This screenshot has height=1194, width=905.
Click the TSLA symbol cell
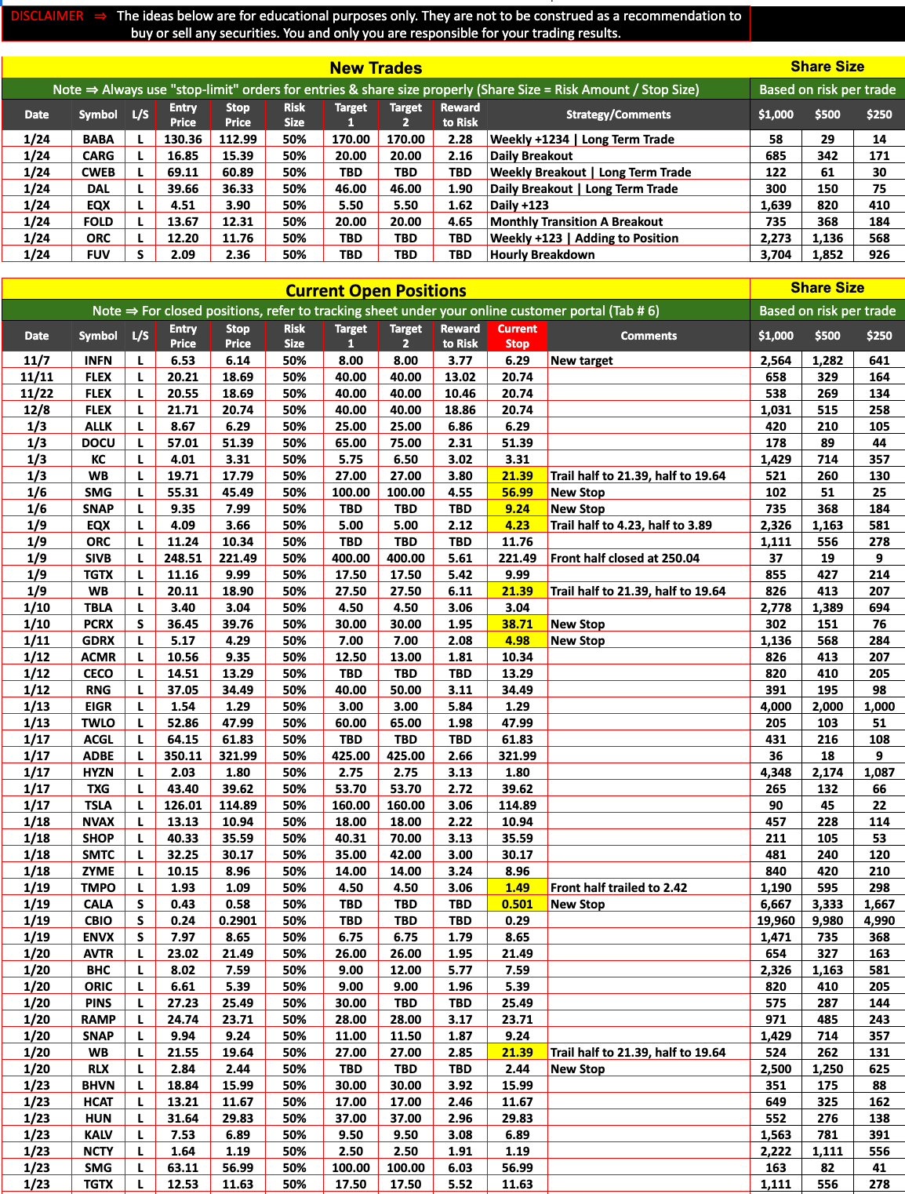click(98, 805)
